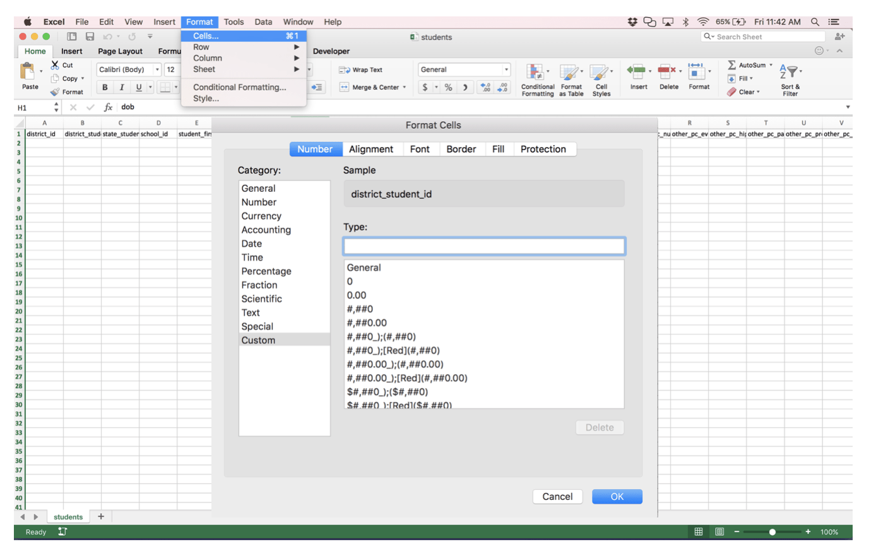
Task: Switch to Alignment tab in dialog
Action: (371, 149)
